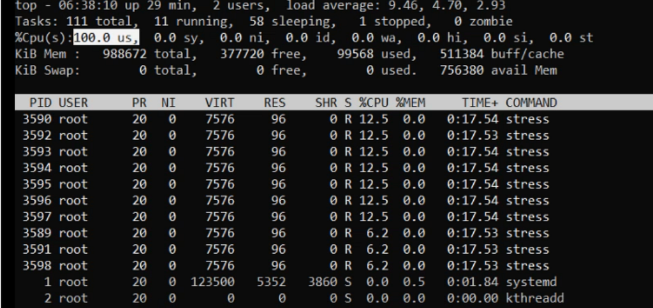Image resolution: width=653 pixels, height=308 pixels.
Task: Click the systemd command name
Action: click(531, 282)
